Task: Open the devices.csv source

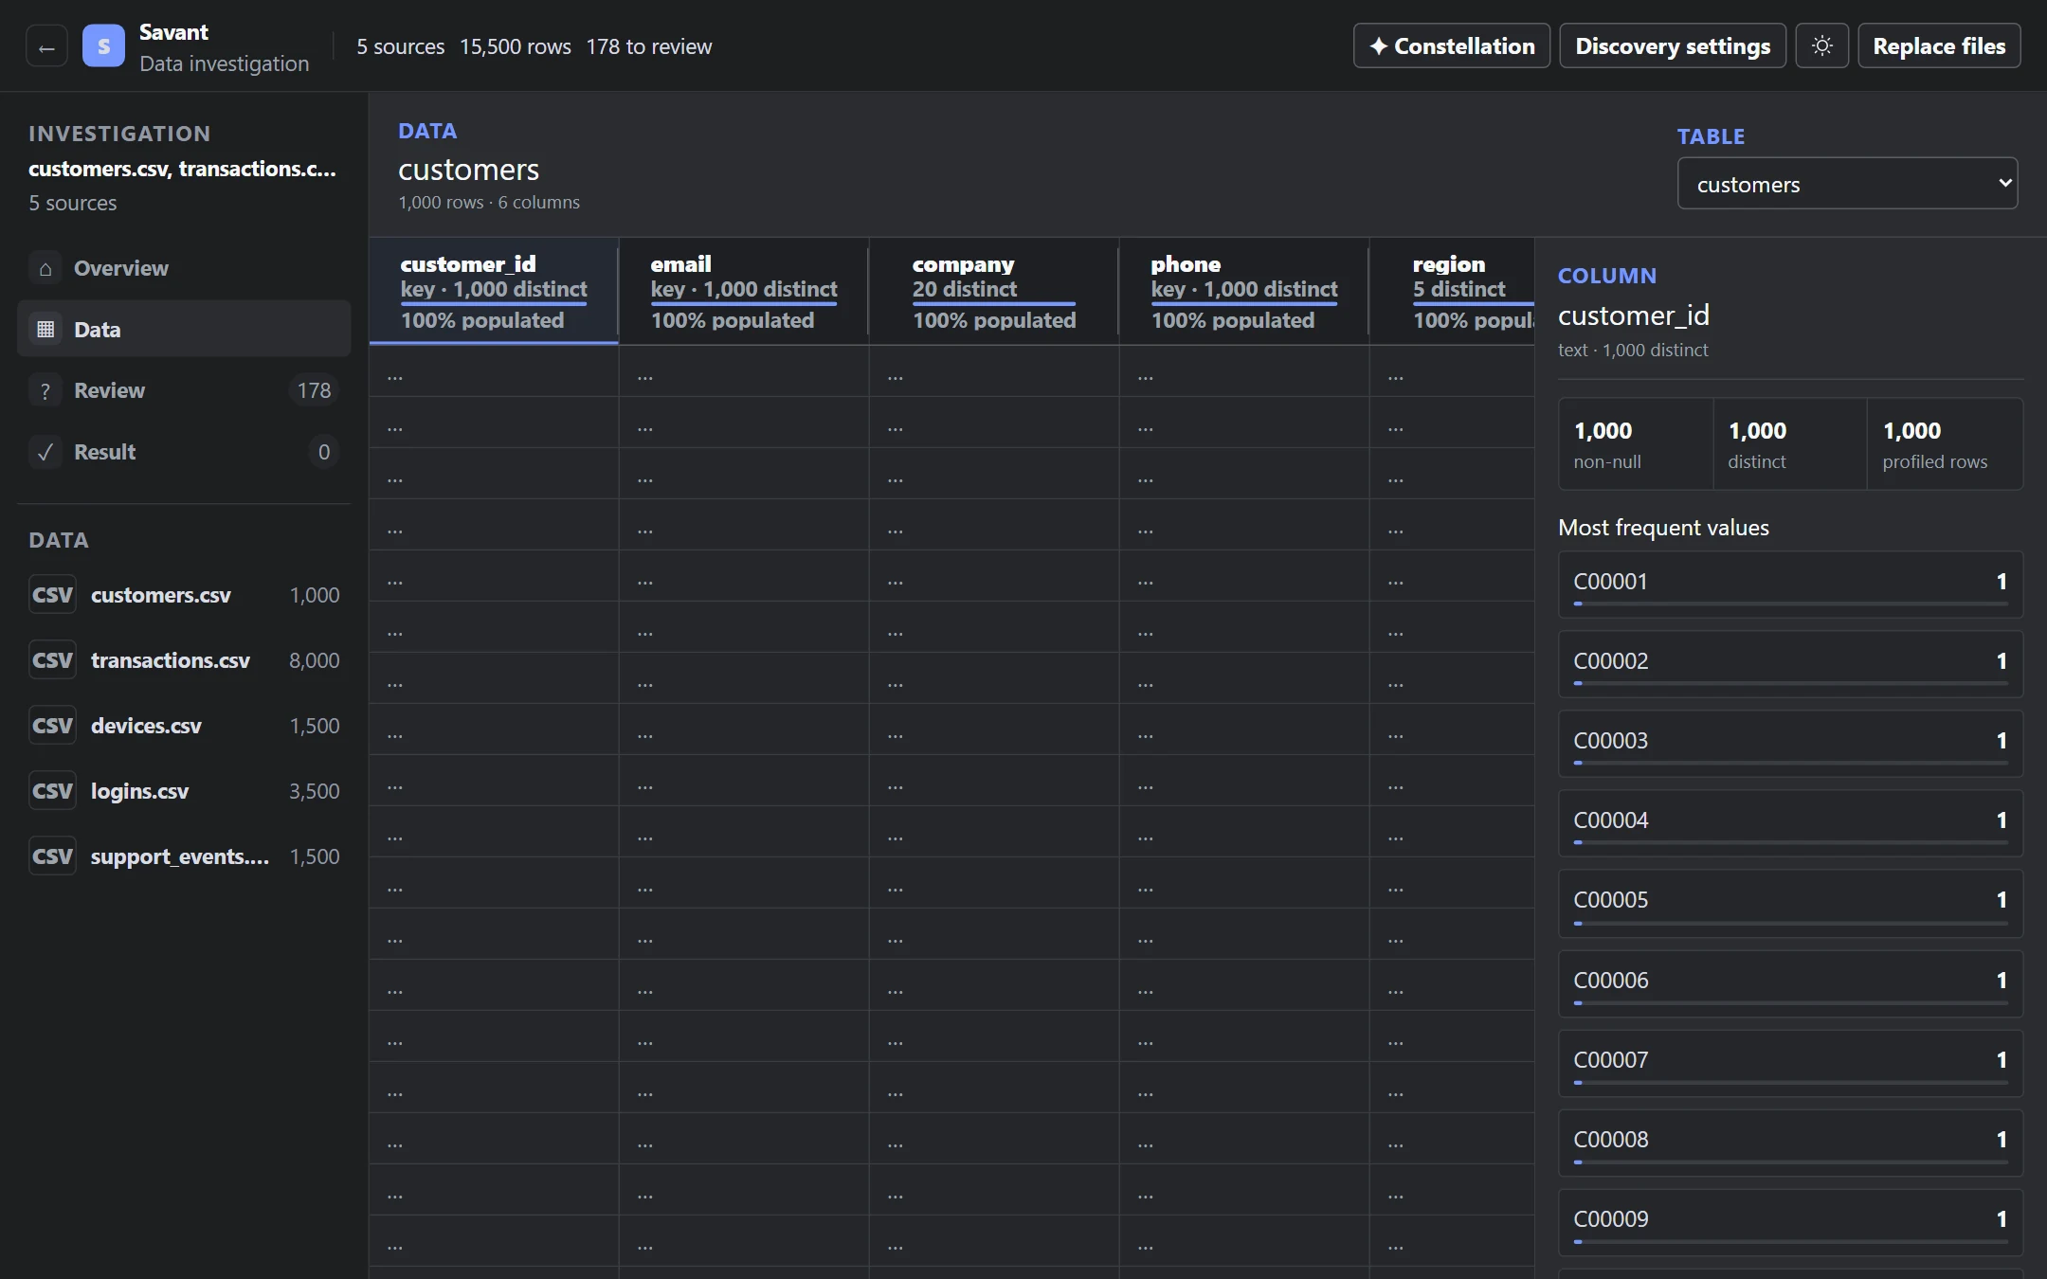Action: 184,726
